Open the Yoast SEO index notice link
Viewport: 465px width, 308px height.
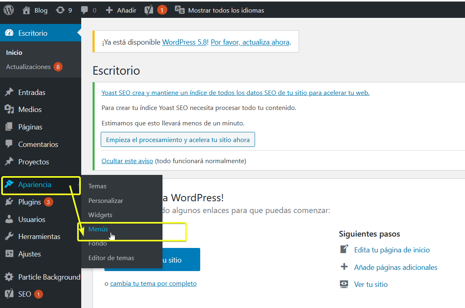tap(236, 93)
